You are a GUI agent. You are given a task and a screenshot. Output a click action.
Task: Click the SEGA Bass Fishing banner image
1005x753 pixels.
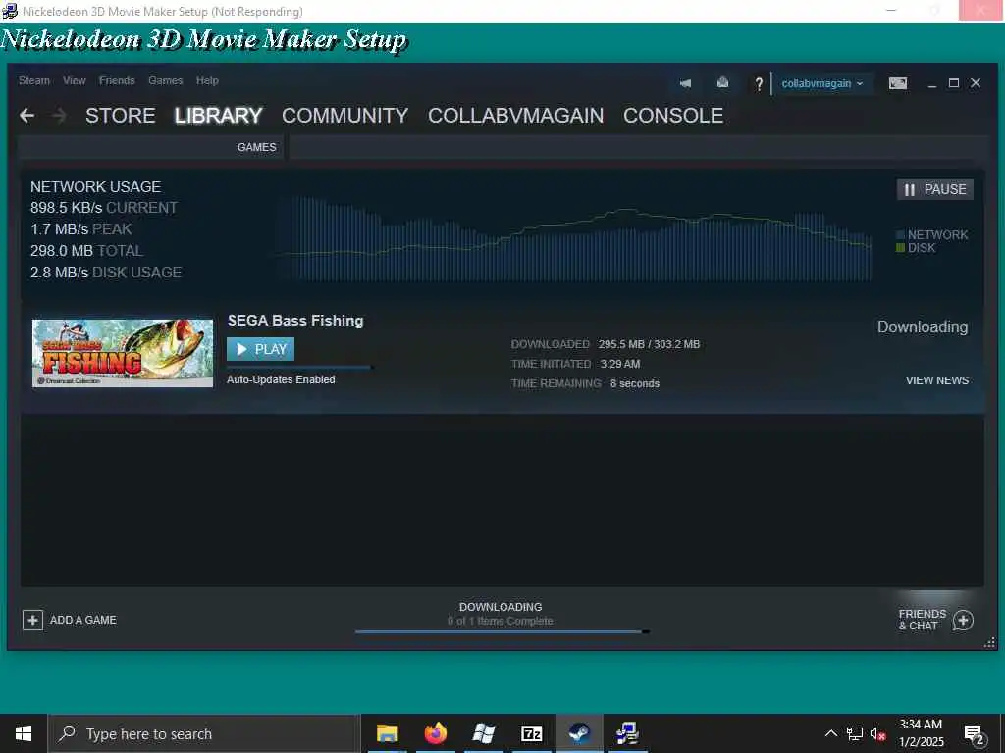123,353
